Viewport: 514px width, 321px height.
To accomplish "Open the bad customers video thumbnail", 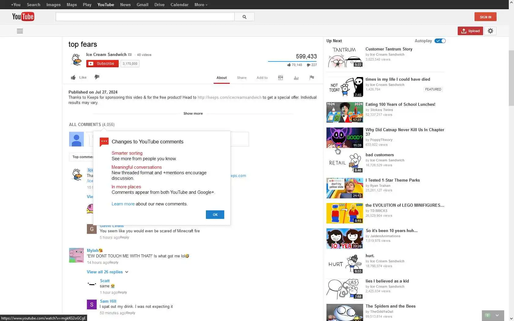I will pyautogui.click(x=345, y=163).
